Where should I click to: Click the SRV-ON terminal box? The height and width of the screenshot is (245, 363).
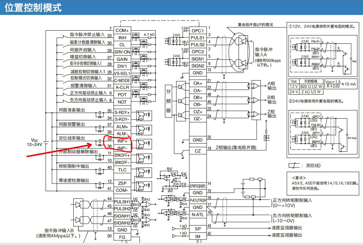[122, 52]
